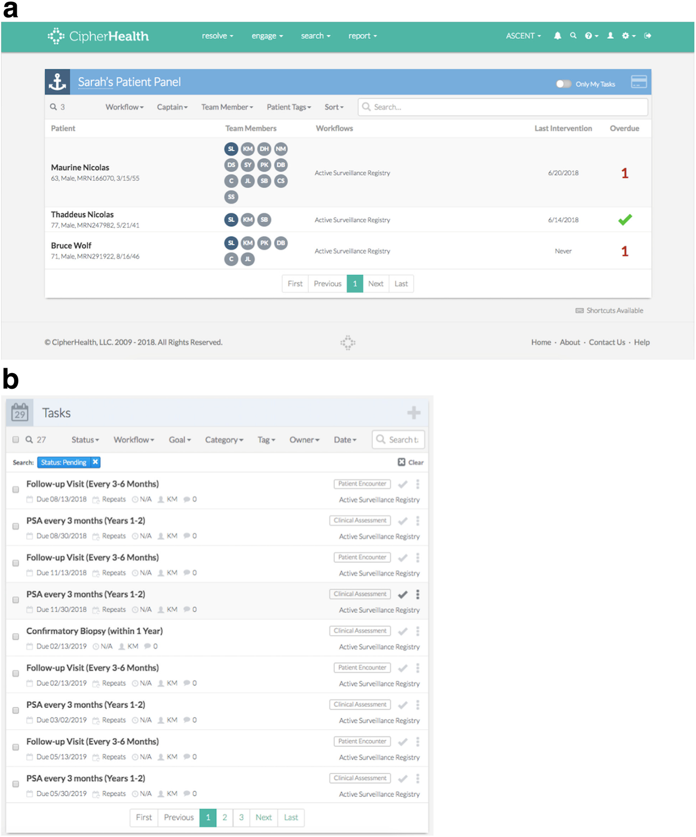Complete the PSA task due 11/30/2018

(402, 595)
